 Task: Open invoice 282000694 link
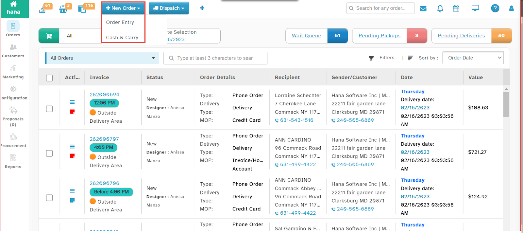click(104, 95)
